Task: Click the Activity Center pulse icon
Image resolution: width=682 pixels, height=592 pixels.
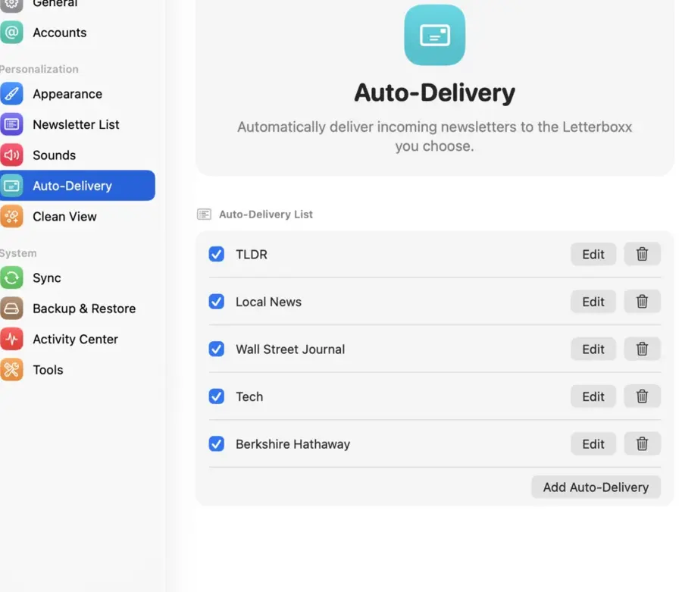Action: 11,340
